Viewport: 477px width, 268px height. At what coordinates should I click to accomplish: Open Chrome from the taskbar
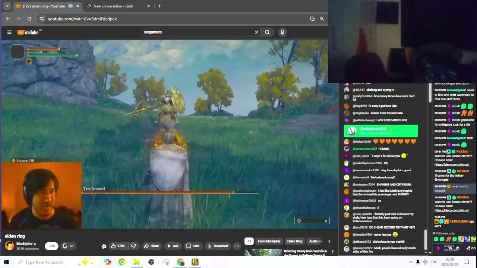(122, 262)
